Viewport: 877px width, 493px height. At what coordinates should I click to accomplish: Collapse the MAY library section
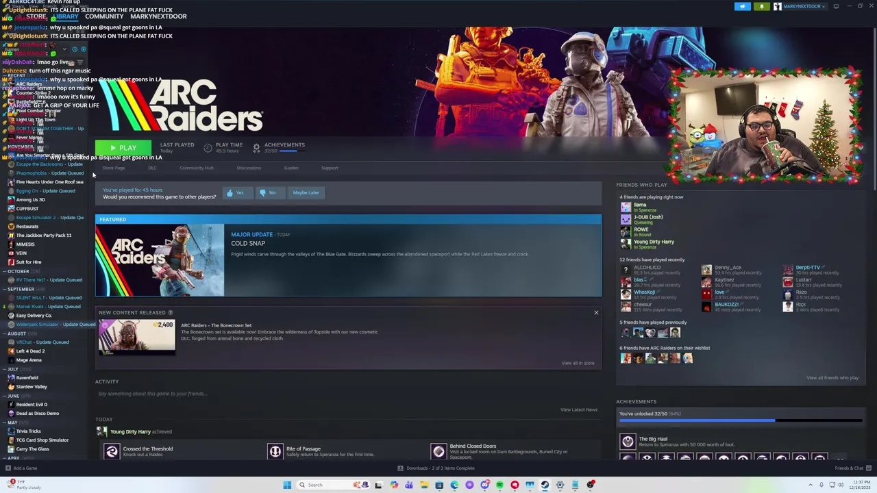[5, 422]
